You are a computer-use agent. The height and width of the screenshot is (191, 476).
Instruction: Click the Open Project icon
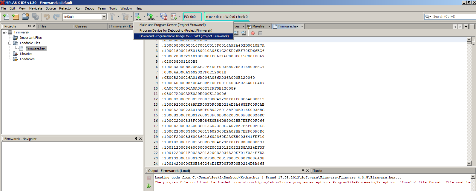25,17
